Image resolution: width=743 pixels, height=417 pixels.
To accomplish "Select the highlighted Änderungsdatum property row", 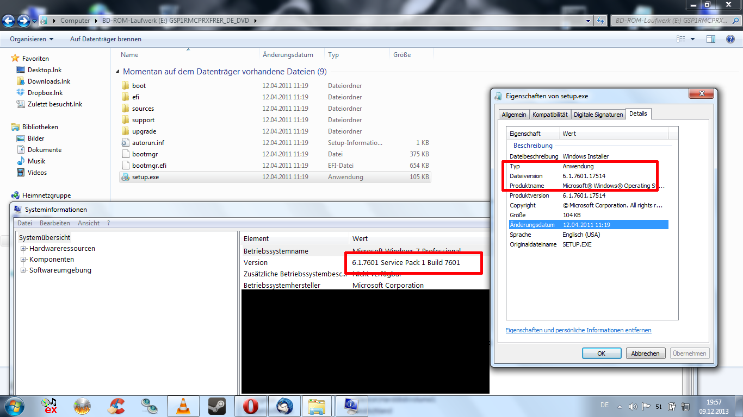I will point(589,225).
